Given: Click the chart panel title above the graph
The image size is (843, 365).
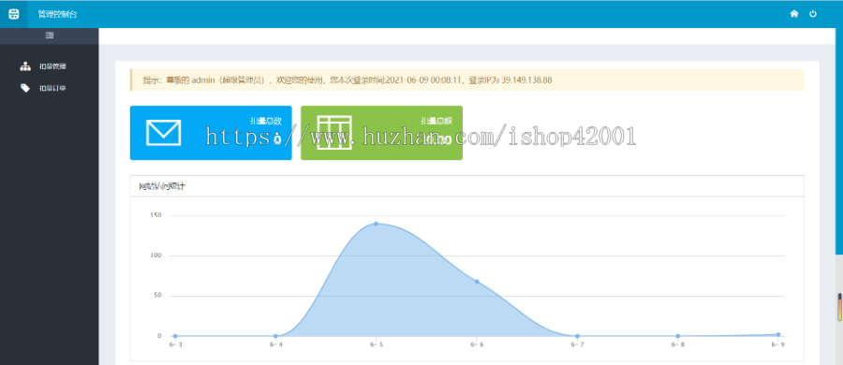Looking at the screenshot, I should (163, 186).
